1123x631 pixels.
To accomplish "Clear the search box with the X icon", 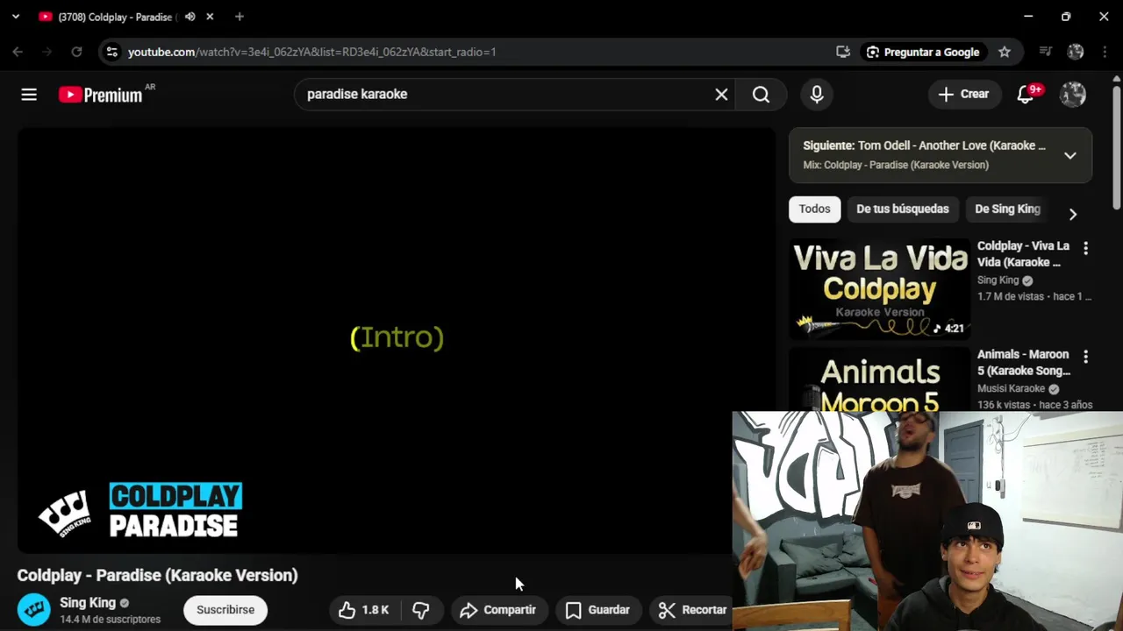I will click(x=721, y=95).
